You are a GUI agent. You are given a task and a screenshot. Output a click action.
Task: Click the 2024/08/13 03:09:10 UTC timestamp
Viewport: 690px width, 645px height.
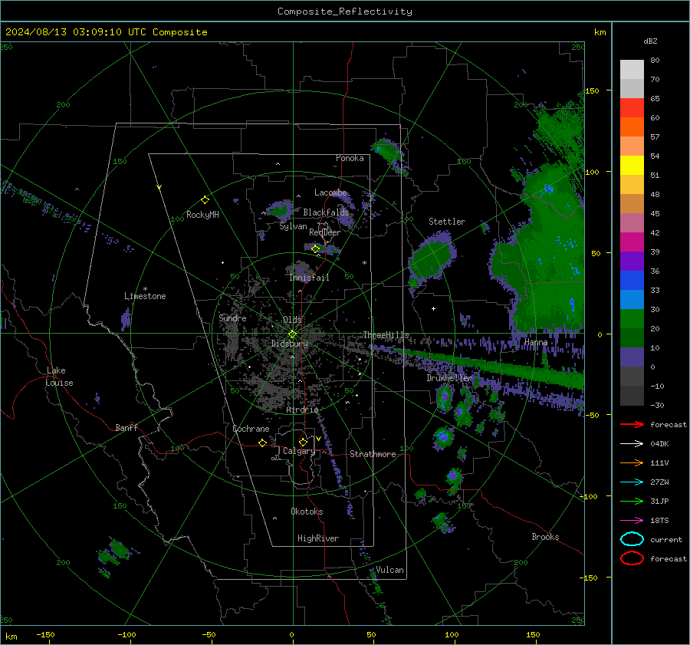pos(106,32)
